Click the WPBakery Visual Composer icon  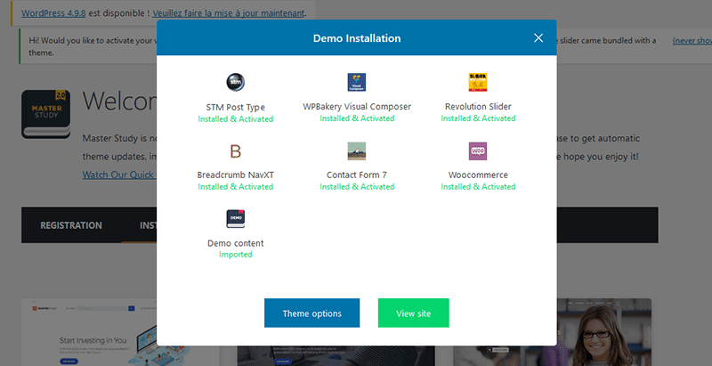coord(357,82)
